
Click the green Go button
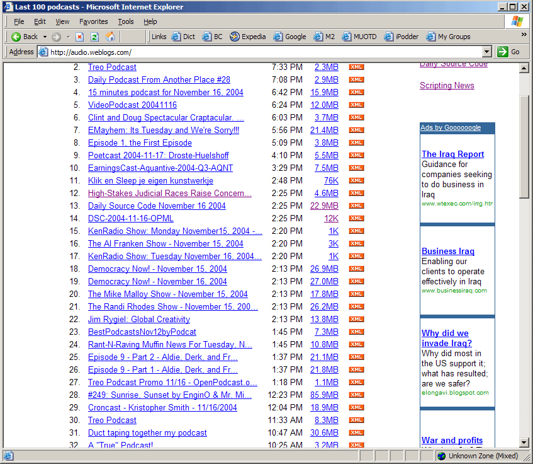[x=509, y=52]
